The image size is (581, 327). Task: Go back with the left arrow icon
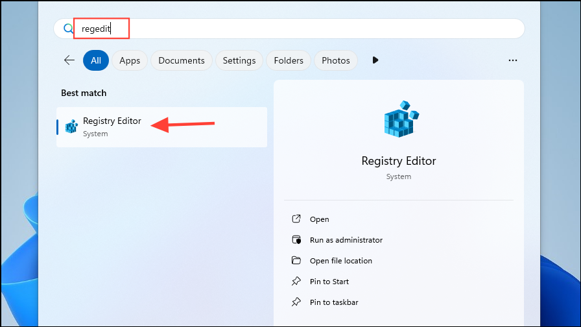point(69,60)
